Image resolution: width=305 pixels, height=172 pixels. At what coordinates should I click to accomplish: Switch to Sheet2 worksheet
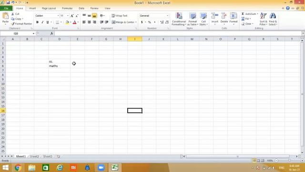point(34,156)
